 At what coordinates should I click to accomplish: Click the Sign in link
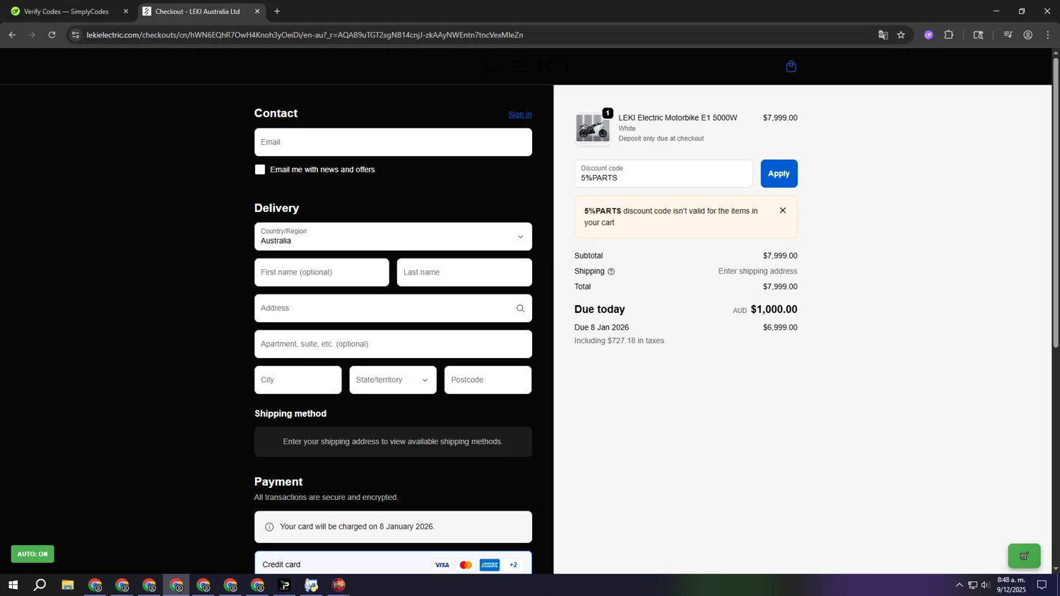tap(520, 114)
